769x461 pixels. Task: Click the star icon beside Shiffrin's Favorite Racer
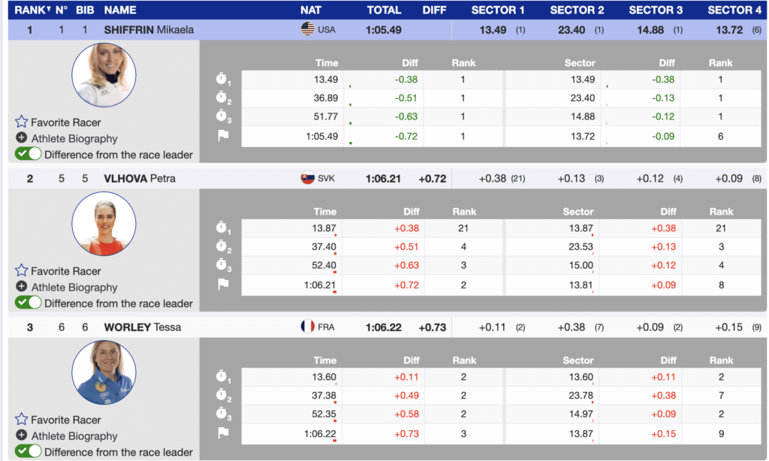[22, 122]
